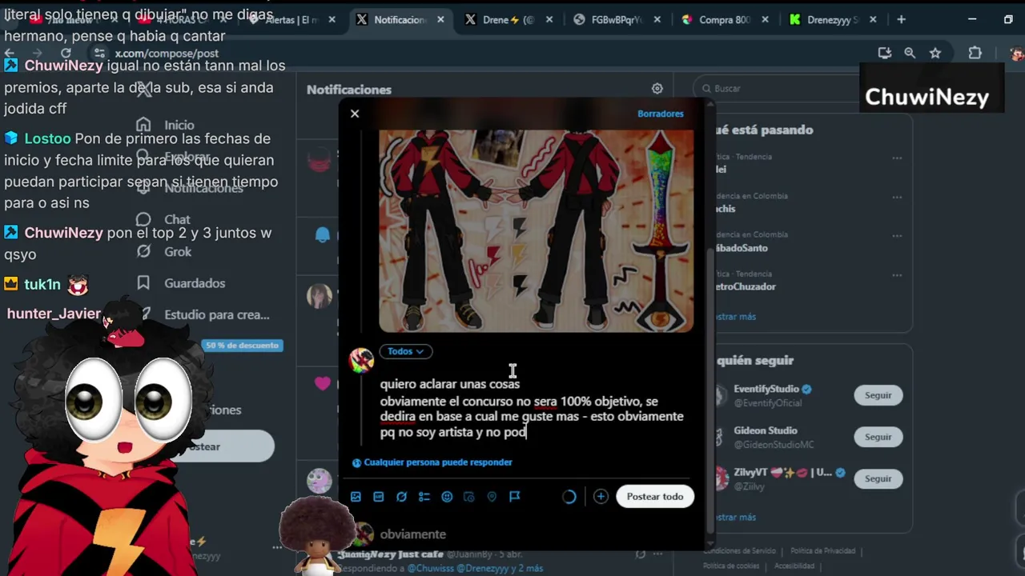1025x576 pixels.
Task: Switch to Drene browser tab
Action: click(509, 20)
